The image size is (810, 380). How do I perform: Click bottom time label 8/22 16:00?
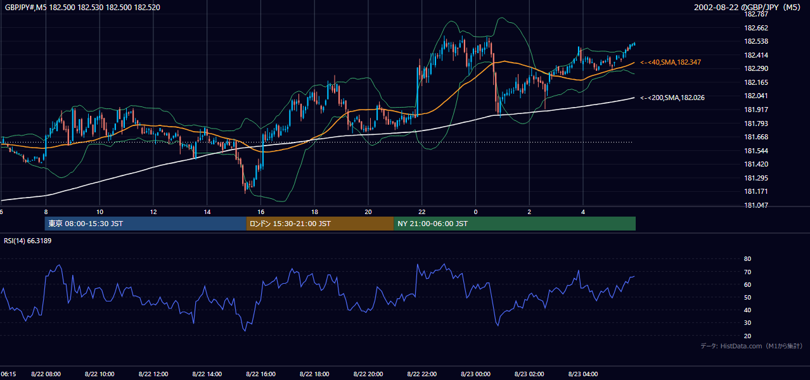pyautogui.click(x=260, y=374)
